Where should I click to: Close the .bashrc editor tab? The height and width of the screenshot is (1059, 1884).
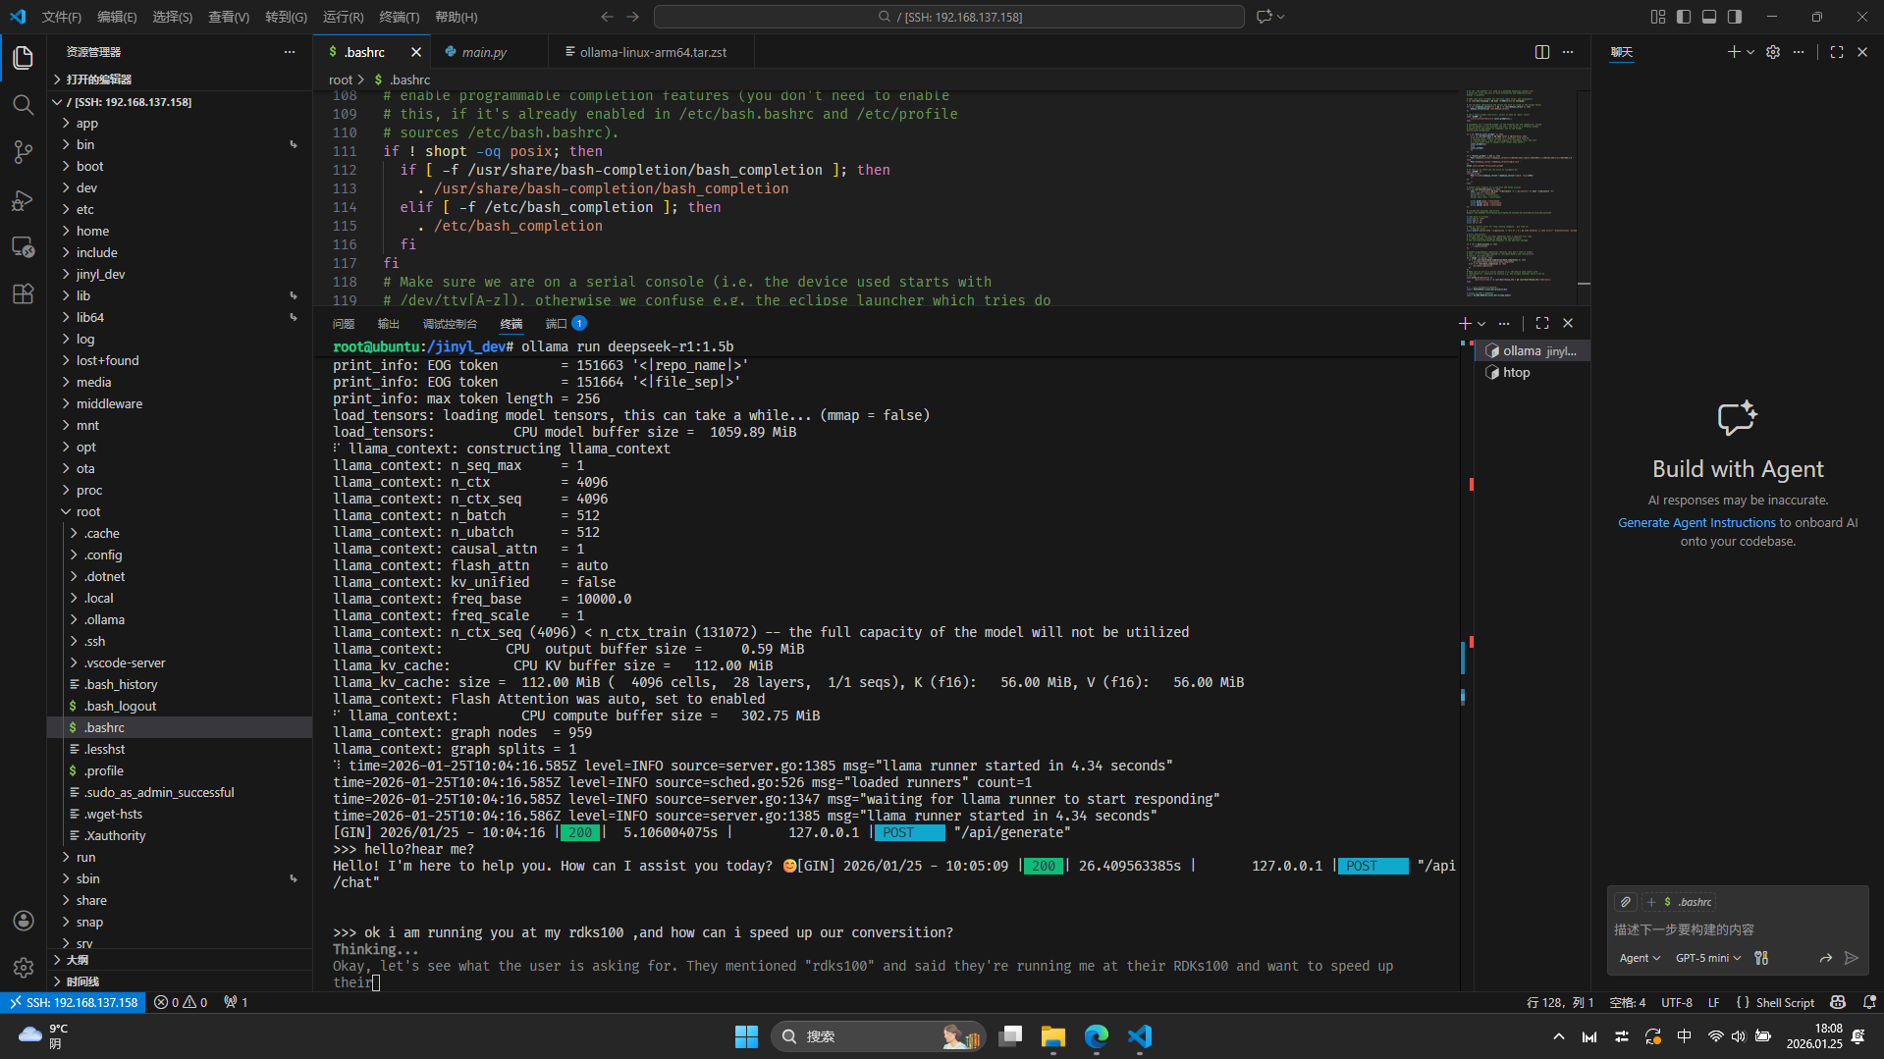pos(416,52)
